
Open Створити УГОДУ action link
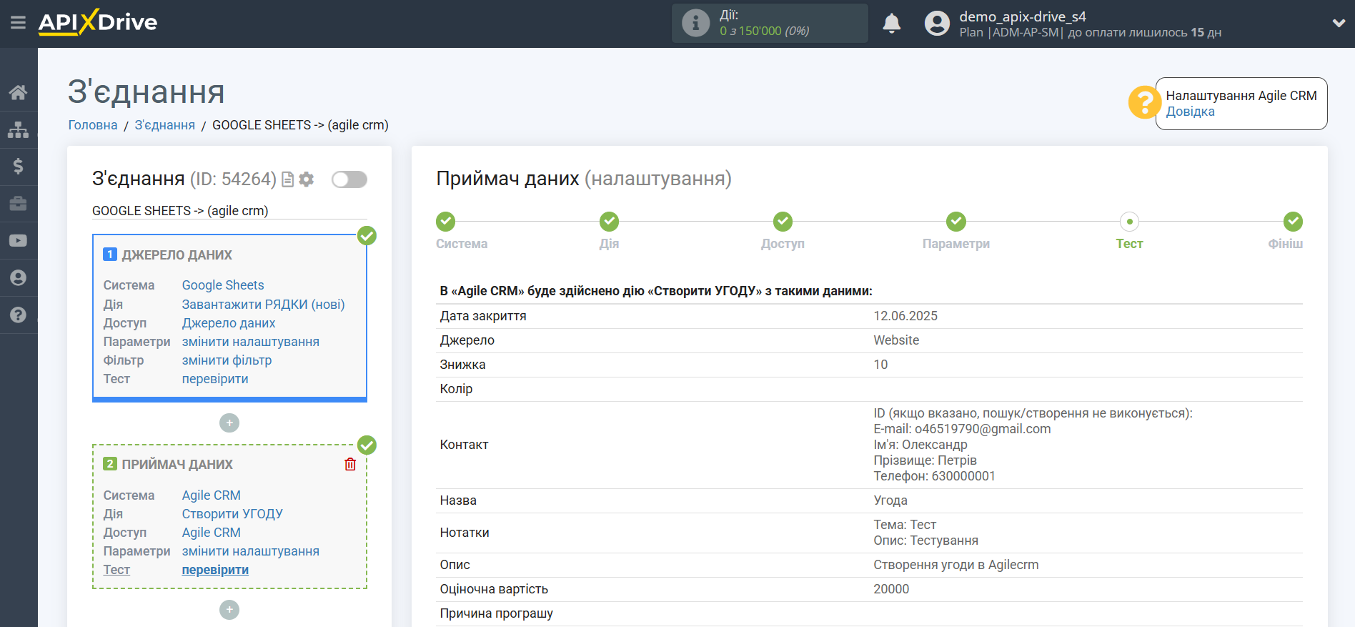click(232, 514)
